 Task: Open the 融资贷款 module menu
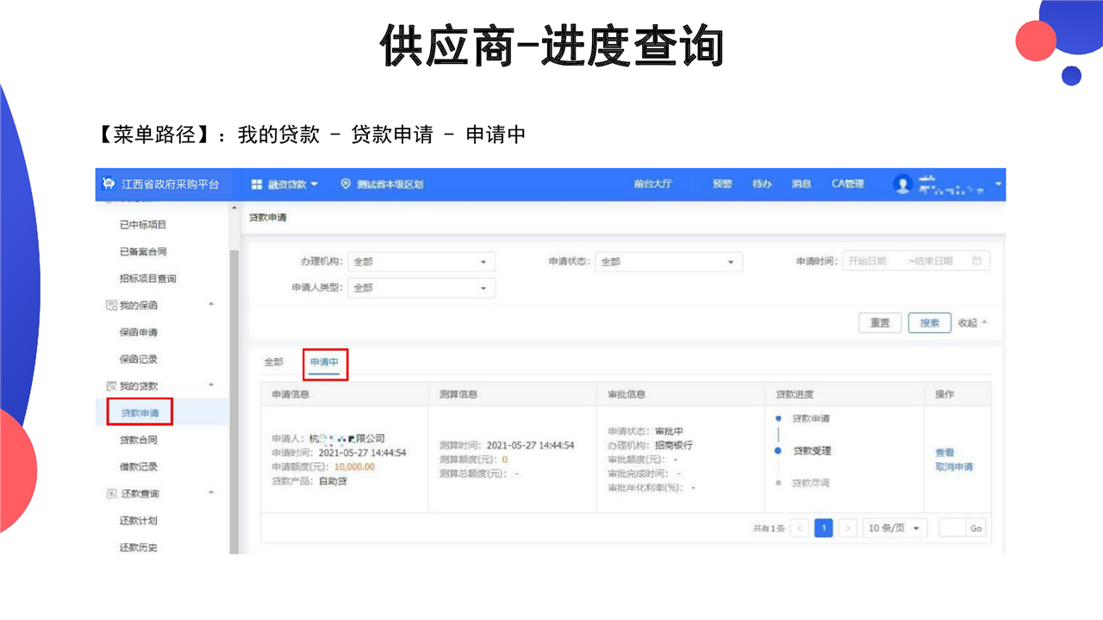(x=284, y=185)
